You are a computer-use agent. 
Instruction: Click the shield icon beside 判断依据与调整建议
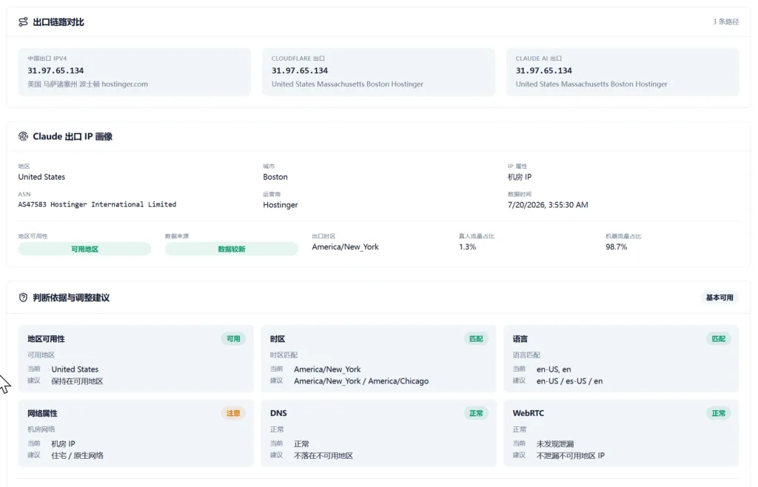(x=23, y=297)
